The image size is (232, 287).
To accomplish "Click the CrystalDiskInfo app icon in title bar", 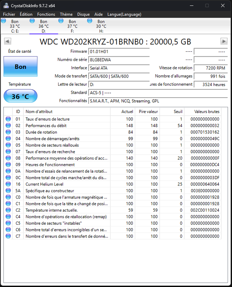I will click(x=6, y=6).
